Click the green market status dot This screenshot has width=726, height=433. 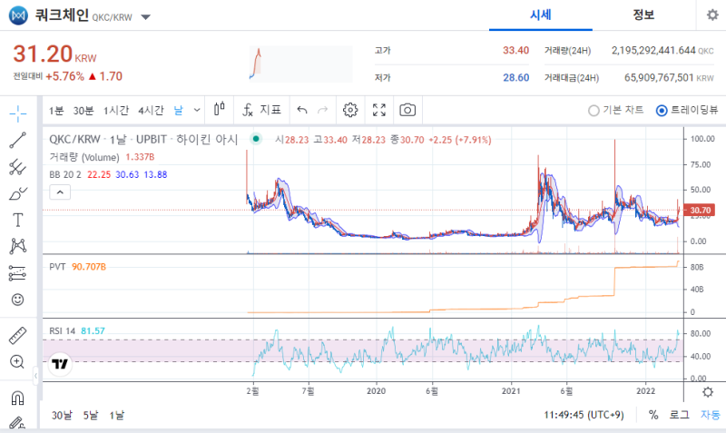coord(256,139)
